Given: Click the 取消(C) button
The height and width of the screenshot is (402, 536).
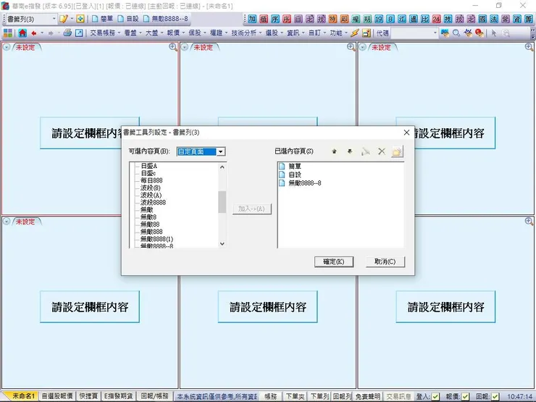Looking at the screenshot, I should pyautogui.click(x=385, y=262).
